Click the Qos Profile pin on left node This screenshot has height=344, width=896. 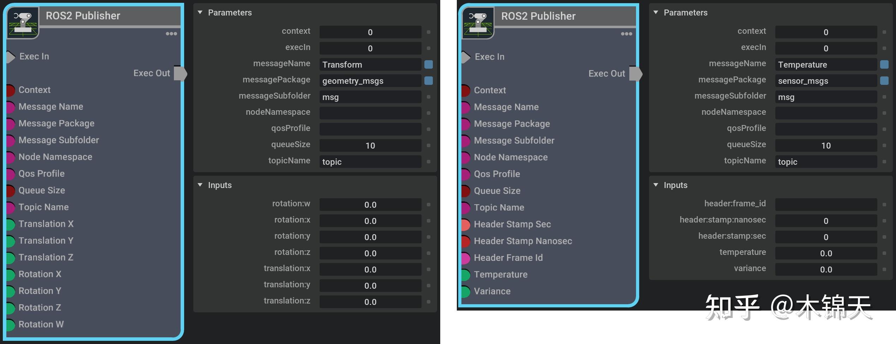tap(10, 174)
